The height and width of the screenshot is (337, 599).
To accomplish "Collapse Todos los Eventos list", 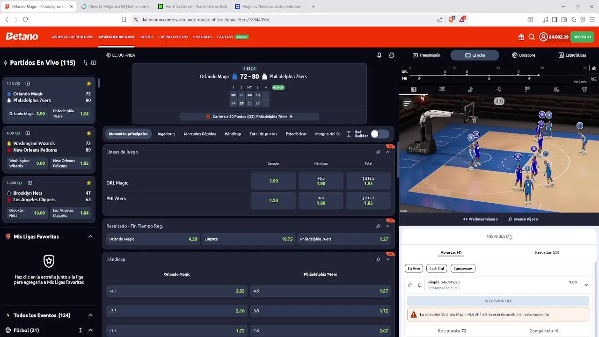I will pos(90,315).
